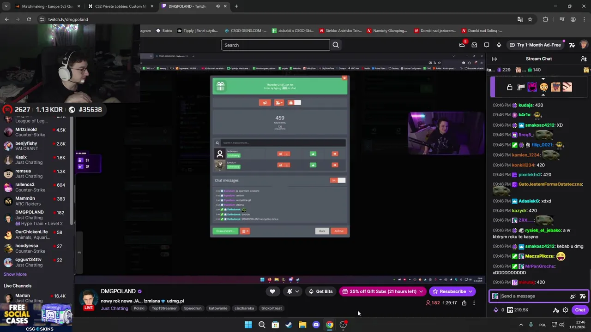Image resolution: width=591 pixels, height=332 pixels.
Task: Open Discord from the taskbar
Action: (316, 325)
